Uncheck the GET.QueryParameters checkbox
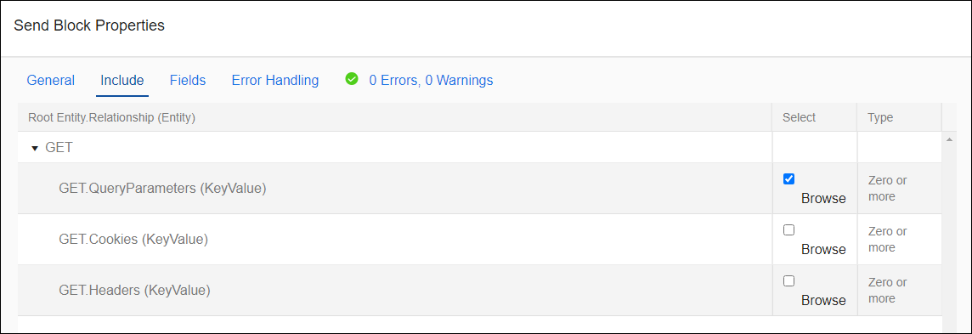The width and height of the screenshot is (972, 334). coord(788,179)
